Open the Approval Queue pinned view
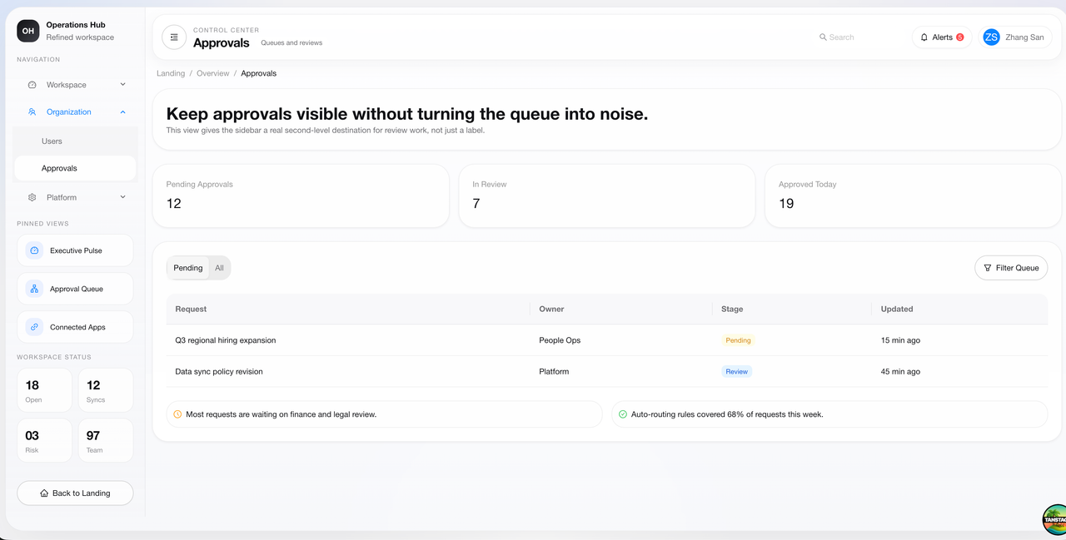 (75, 289)
